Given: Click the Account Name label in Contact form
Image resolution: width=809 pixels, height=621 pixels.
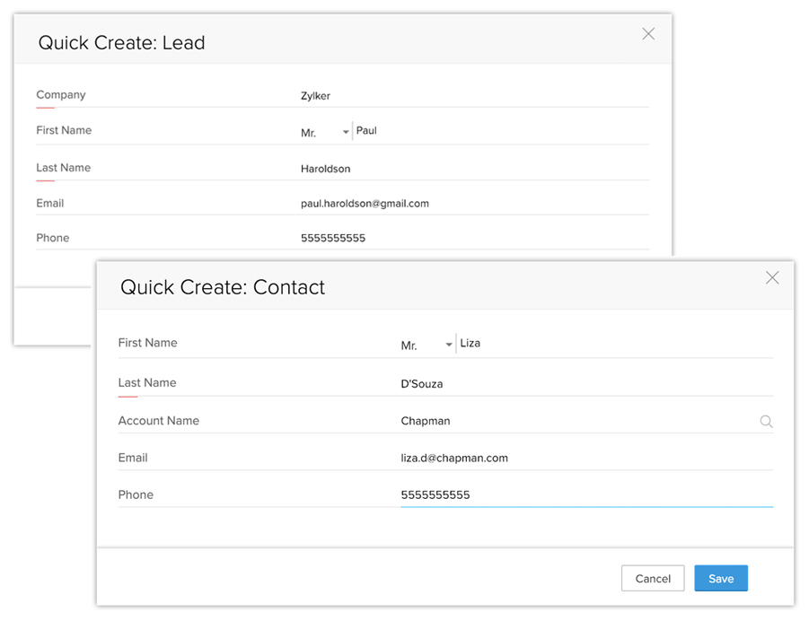Looking at the screenshot, I should click(x=159, y=421).
